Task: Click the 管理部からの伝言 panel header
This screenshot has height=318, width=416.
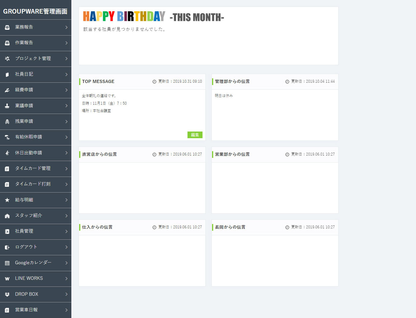Action: [x=233, y=81]
